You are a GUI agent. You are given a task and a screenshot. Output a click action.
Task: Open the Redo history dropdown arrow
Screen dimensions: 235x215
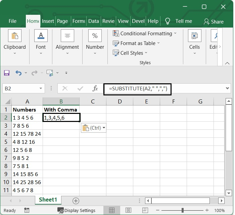[x=42, y=73]
